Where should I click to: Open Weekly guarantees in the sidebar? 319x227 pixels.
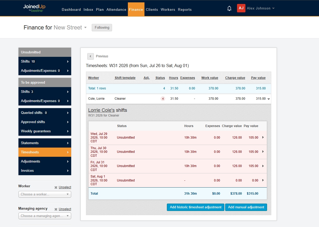45,131
